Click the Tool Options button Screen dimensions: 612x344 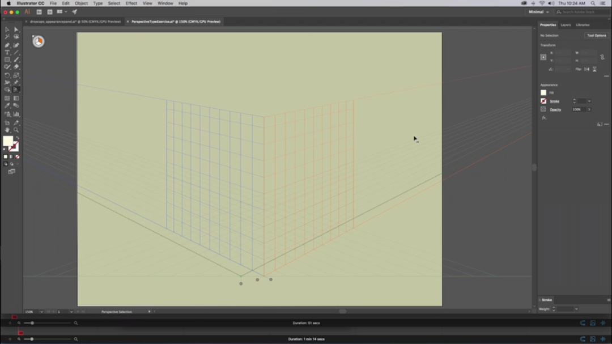point(596,35)
